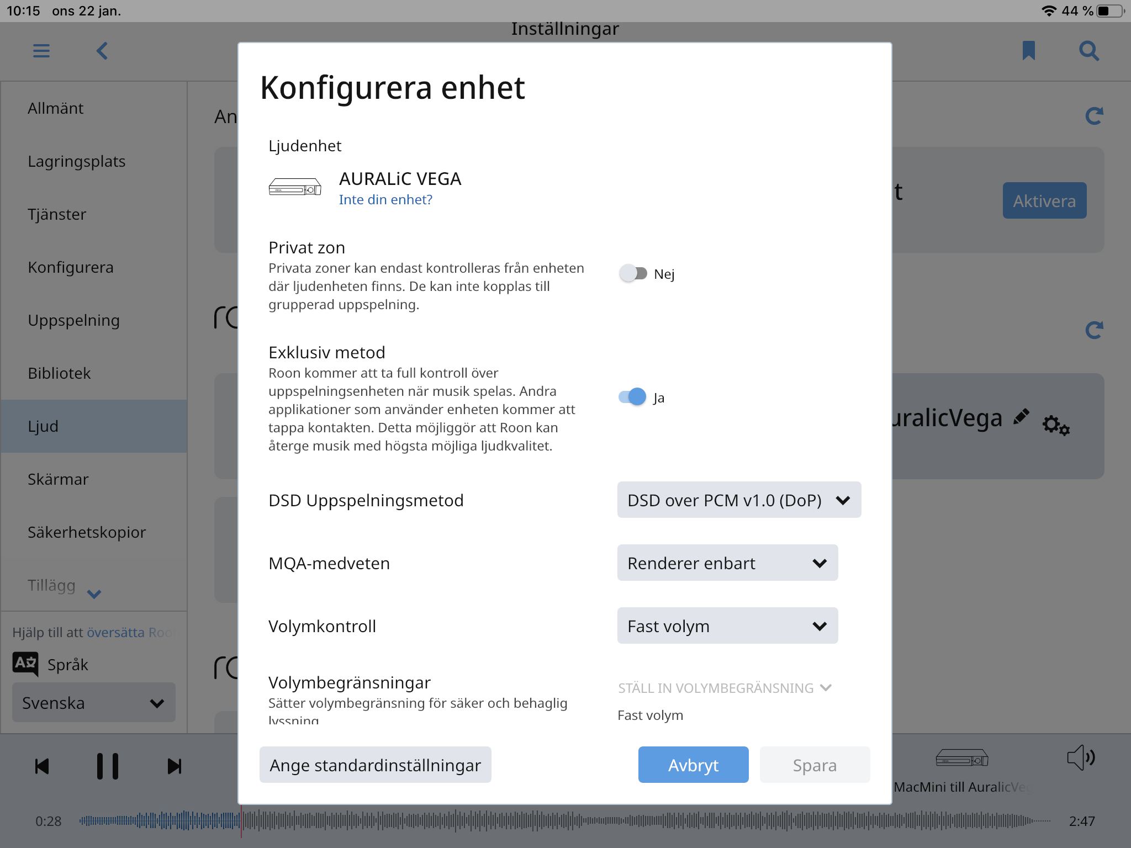Pause the current playback
Image resolution: width=1131 pixels, height=848 pixels.
(108, 766)
